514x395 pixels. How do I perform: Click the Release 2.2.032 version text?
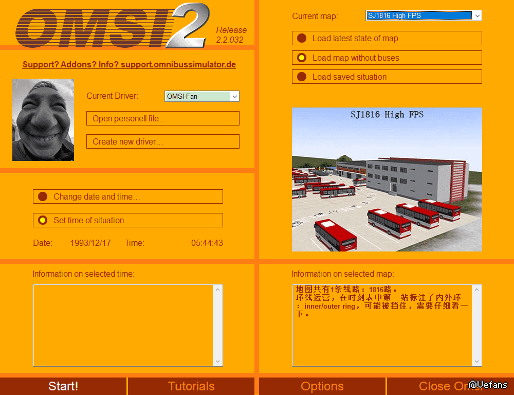click(x=231, y=35)
